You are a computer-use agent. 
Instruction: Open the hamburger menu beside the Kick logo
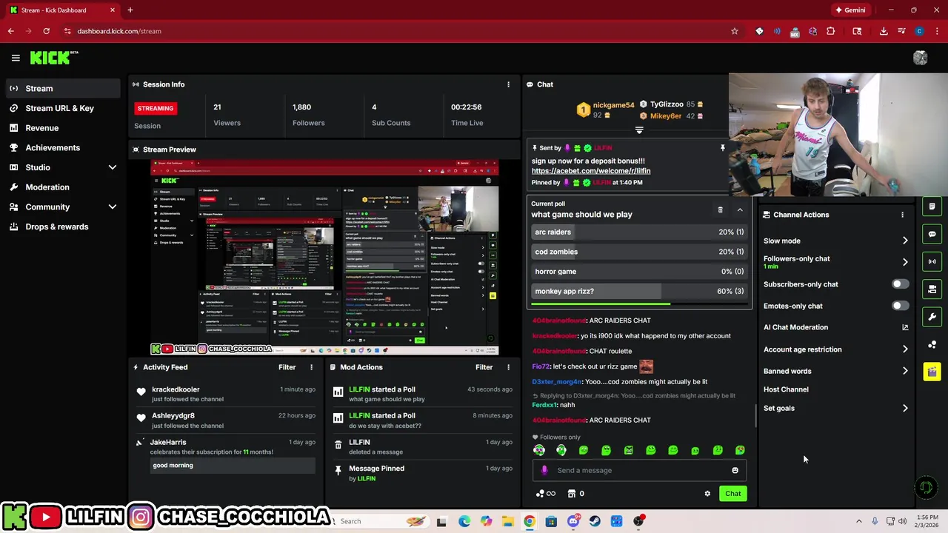pyautogui.click(x=16, y=58)
